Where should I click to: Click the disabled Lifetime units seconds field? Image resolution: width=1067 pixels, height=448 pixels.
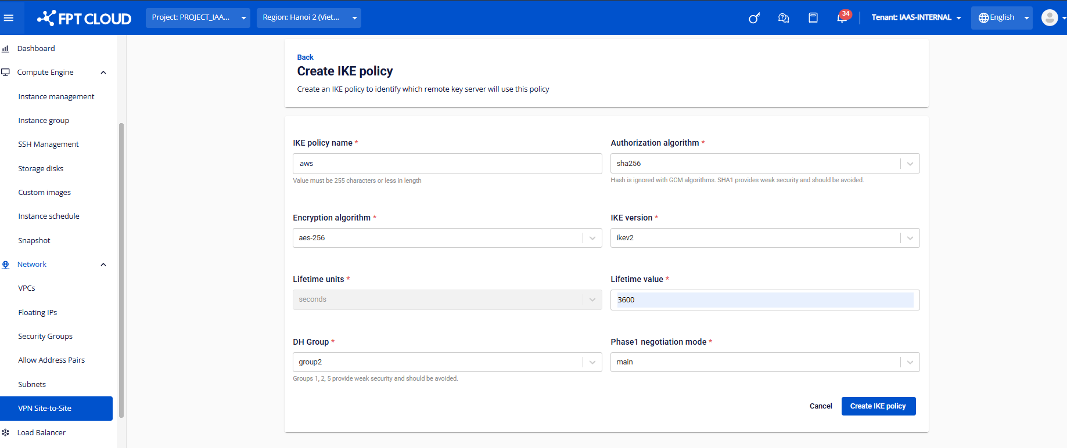(x=447, y=299)
